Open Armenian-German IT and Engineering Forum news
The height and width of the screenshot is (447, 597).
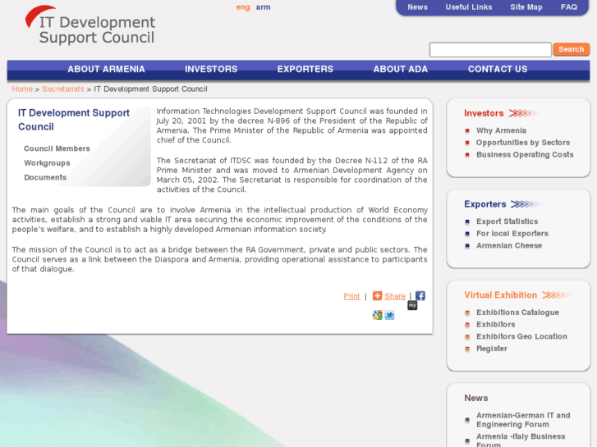click(523, 420)
